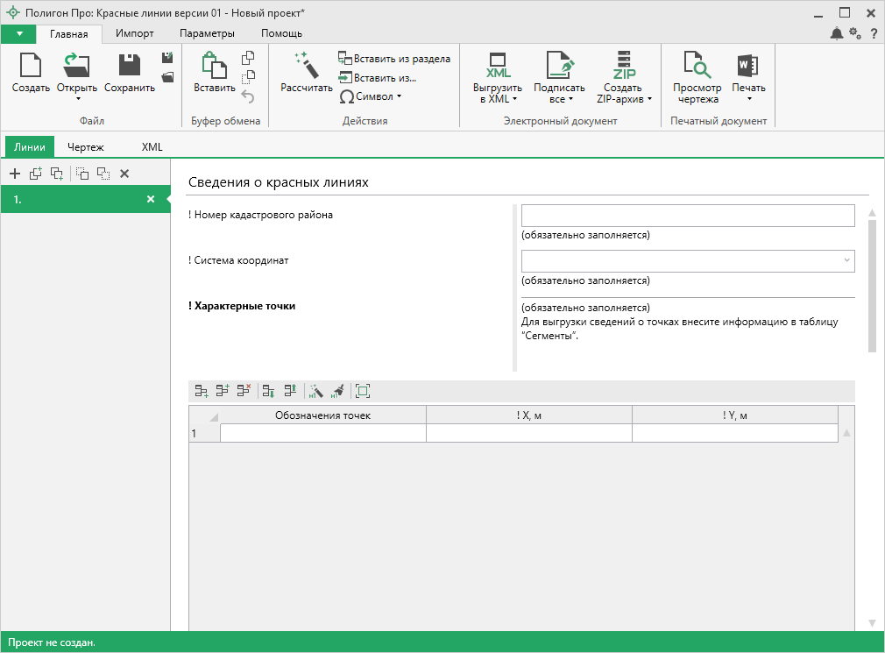This screenshot has width=885, height=653.
Task: Click the Сохранить floppy disk icon
Action: 130,67
